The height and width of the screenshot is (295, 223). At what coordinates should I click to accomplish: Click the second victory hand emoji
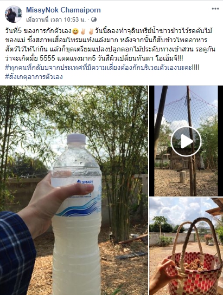coord(91,31)
